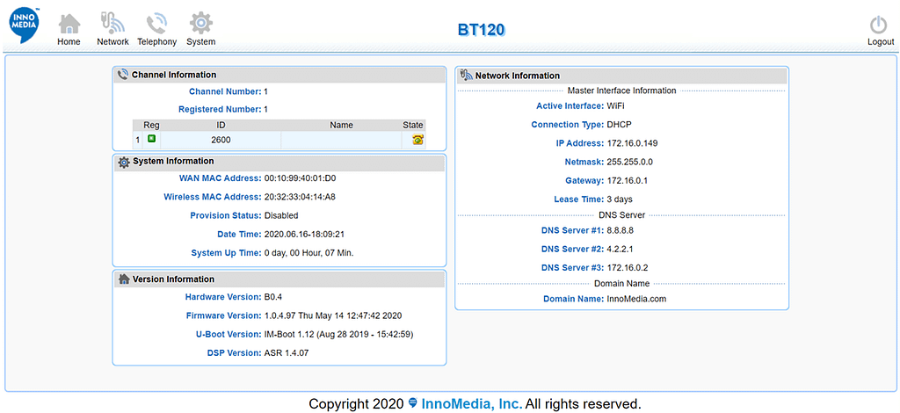
Task: Click the Reg column header
Action: 151,125
